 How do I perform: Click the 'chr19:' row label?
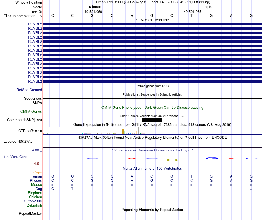37,12
